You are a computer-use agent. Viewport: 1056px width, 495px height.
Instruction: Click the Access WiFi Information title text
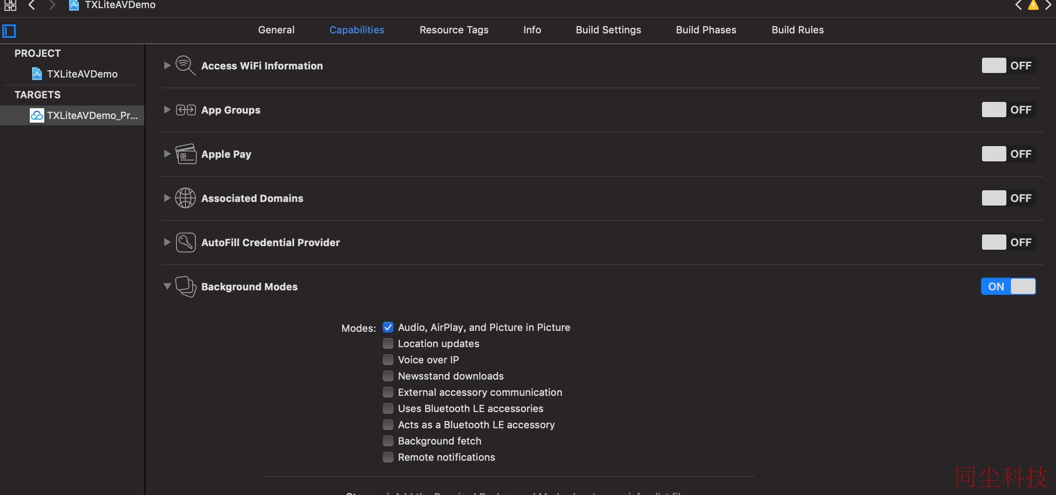(262, 66)
